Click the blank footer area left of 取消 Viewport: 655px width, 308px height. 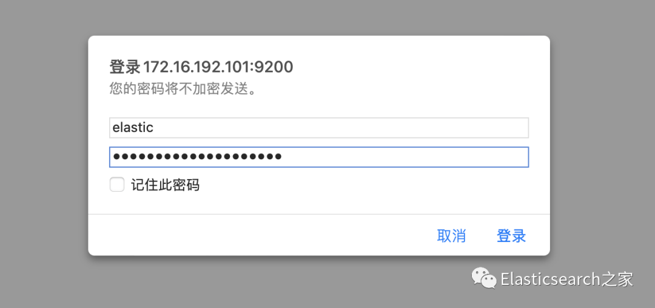click(x=259, y=236)
